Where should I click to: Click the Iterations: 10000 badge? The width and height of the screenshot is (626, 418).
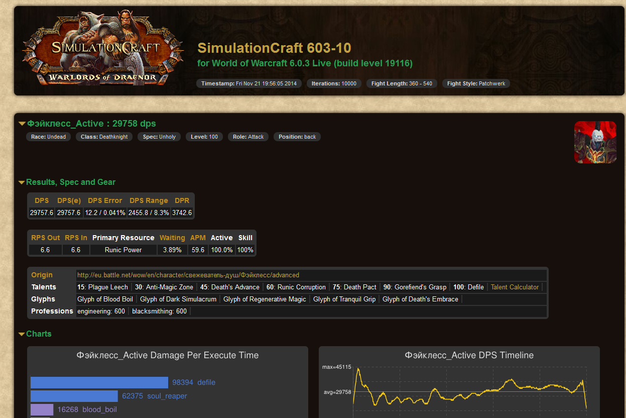coord(334,83)
